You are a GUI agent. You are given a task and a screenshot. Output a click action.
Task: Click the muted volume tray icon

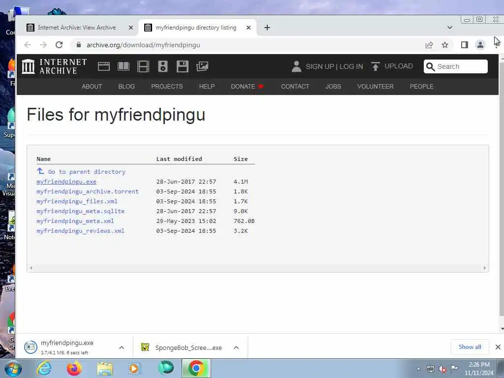click(442, 369)
